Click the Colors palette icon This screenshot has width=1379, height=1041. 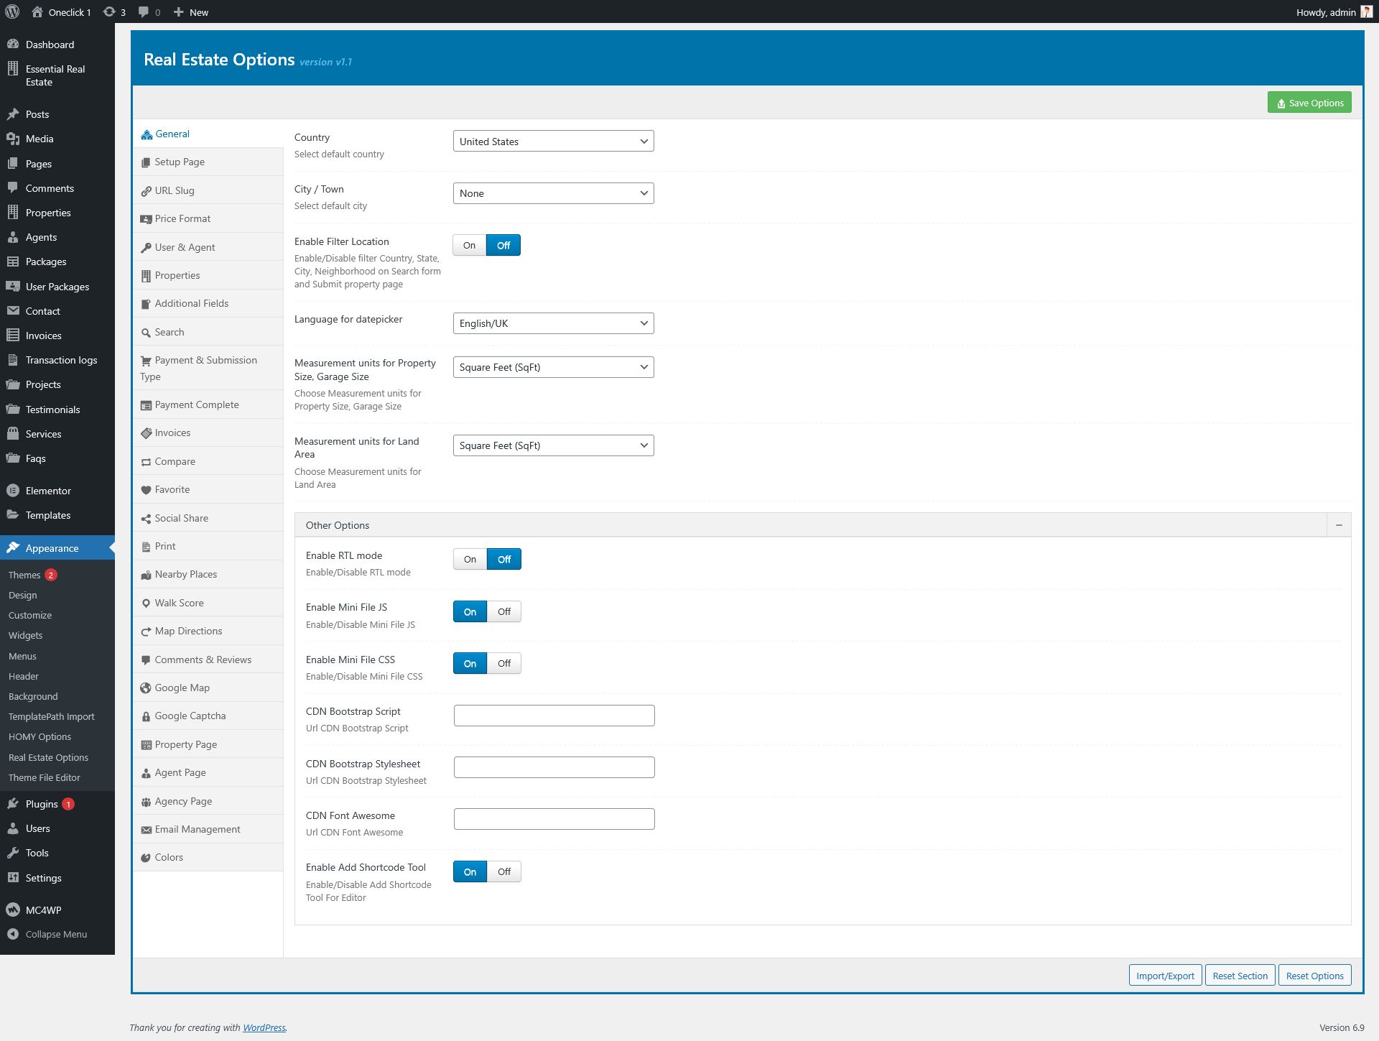point(146,858)
